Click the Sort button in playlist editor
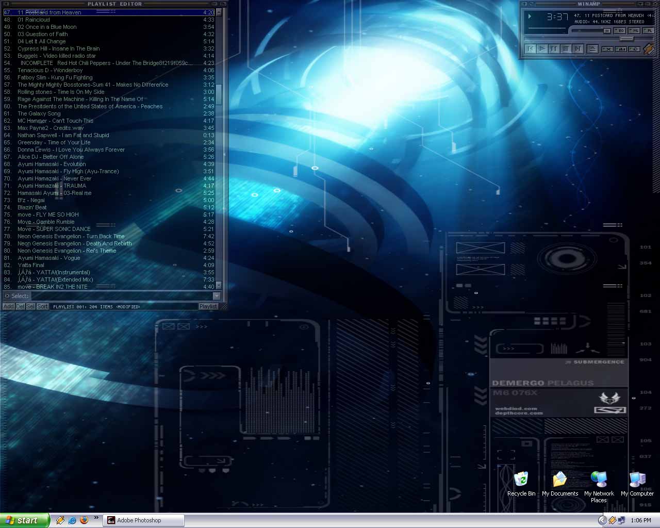The height and width of the screenshot is (528, 660). 42,306
